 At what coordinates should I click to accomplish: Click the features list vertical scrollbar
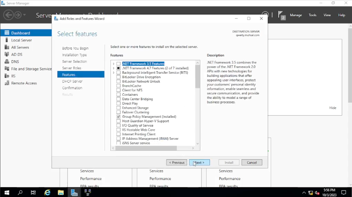(197, 77)
